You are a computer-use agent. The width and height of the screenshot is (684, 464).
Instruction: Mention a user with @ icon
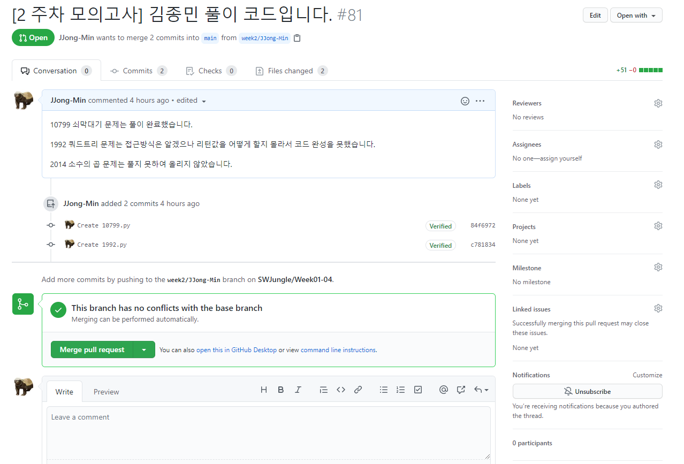[443, 390]
